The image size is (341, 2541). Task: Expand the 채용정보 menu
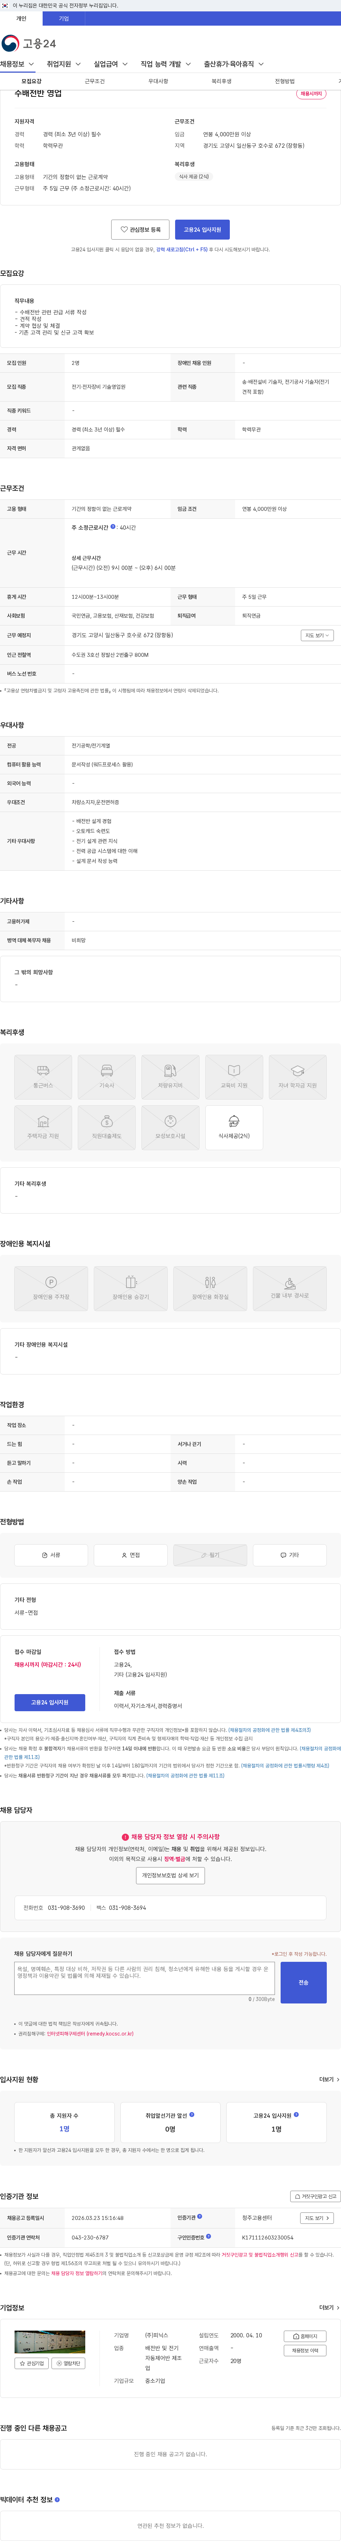[18, 64]
